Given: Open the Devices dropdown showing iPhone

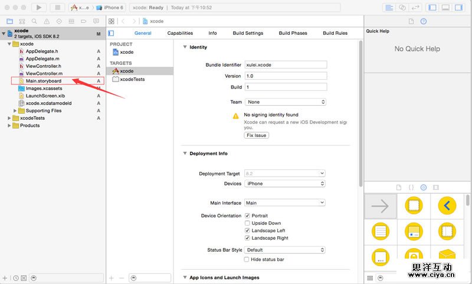Looking at the screenshot, I should click(x=285, y=184).
